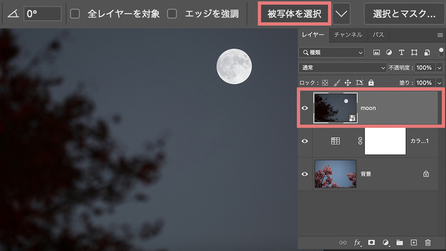Open the 不透明度 slider dropdown arrow
The height and width of the screenshot is (251, 446).
pyautogui.click(x=439, y=68)
